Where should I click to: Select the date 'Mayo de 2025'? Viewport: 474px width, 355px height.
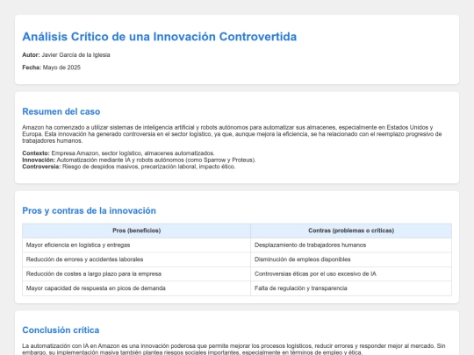pos(61,67)
